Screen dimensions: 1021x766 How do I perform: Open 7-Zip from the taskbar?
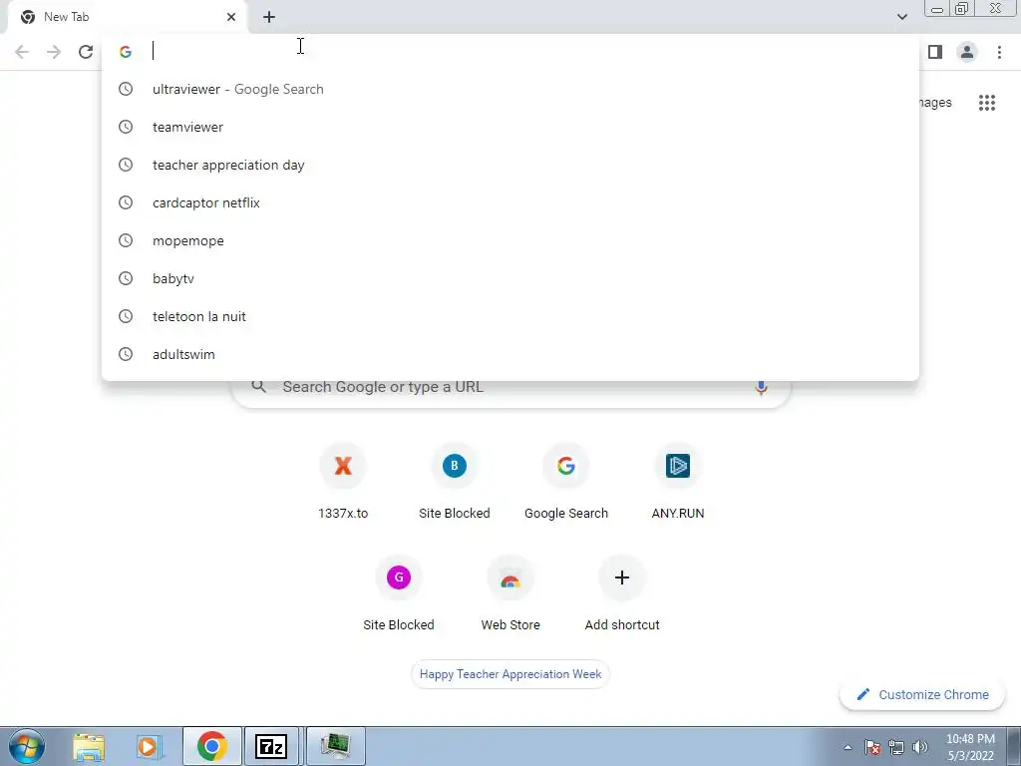coord(271,746)
